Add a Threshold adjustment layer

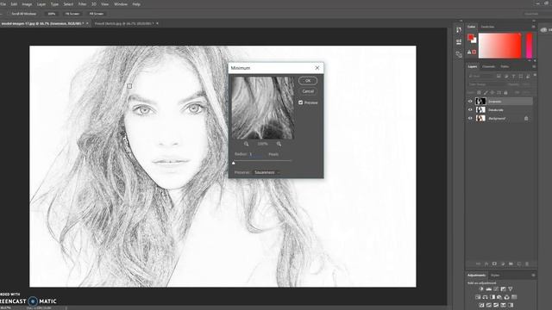coord(496,305)
